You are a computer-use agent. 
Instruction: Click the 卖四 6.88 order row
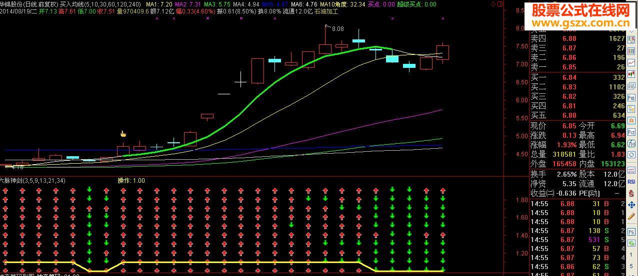[577, 38]
